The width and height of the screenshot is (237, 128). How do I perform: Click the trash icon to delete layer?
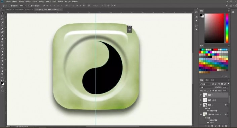[226, 126]
